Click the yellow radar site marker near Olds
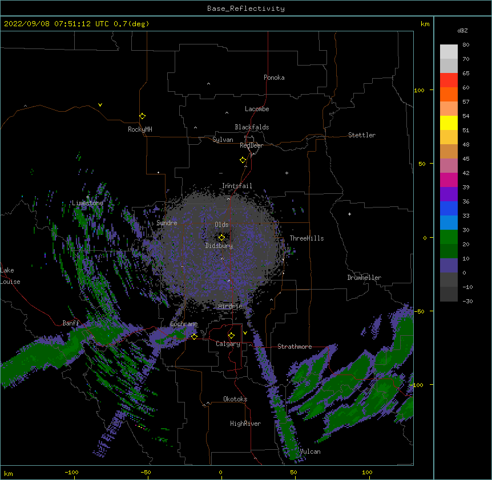Image resolution: width=492 pixels, height=480 pixels. pos(221,237)
